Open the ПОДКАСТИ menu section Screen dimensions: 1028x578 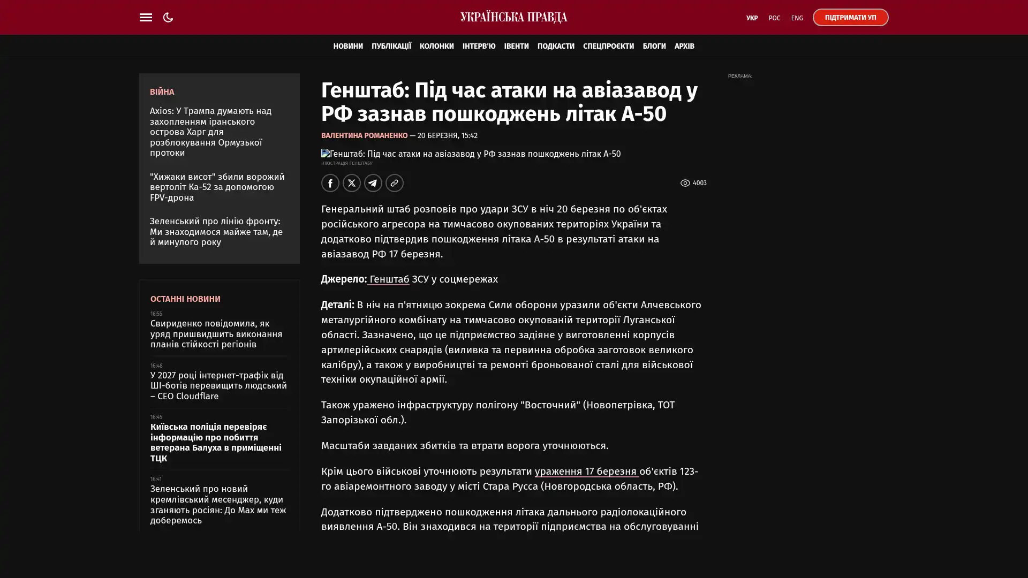[555, 46]
